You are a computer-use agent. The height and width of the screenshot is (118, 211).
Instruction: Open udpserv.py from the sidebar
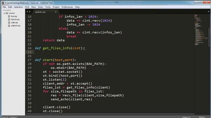[x=15, y=26]
